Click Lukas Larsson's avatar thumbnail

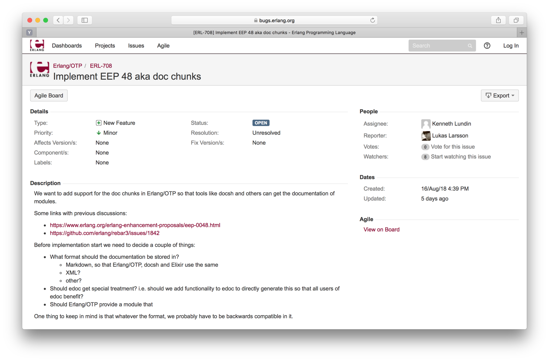pos(426,136)
